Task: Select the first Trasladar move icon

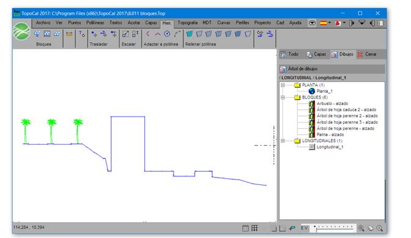Action: (94, 34)
